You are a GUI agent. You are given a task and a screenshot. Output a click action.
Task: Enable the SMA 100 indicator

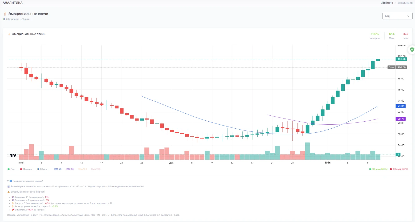[x=82, y=169]
